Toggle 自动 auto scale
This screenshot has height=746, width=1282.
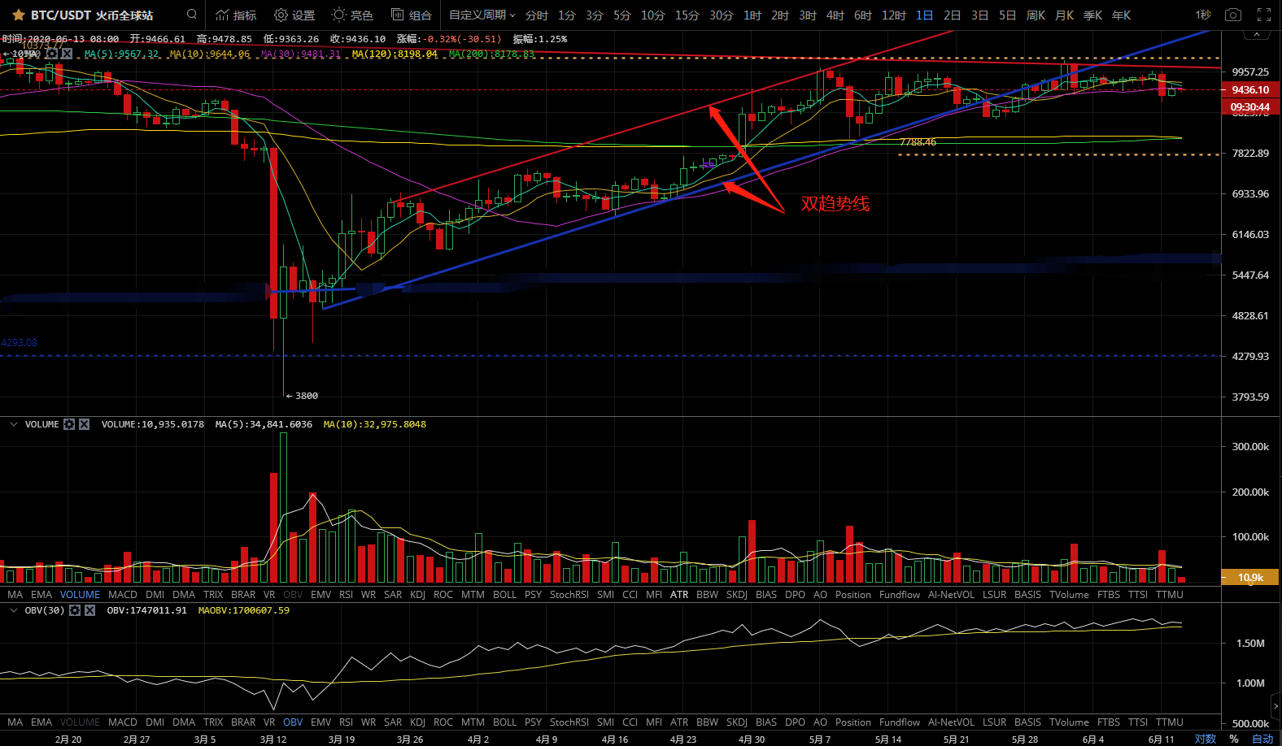[1262, 739]
